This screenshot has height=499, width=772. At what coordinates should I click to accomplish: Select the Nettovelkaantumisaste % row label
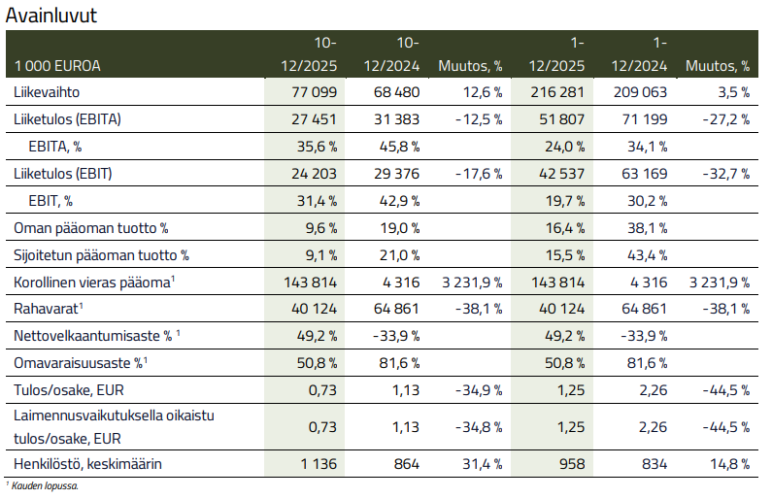93,338
